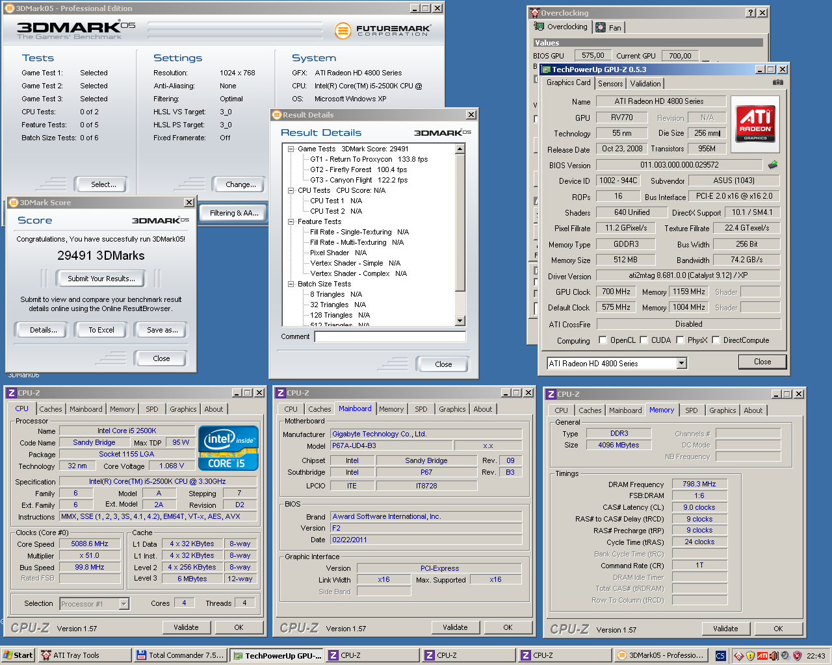The width and height of the screenshot is (832, 665).
Task: Click the 3DMark05 Professional Edition title icon
Action: point(10,8)
